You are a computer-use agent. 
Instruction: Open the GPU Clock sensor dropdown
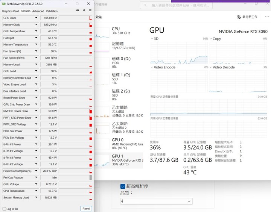36,18
